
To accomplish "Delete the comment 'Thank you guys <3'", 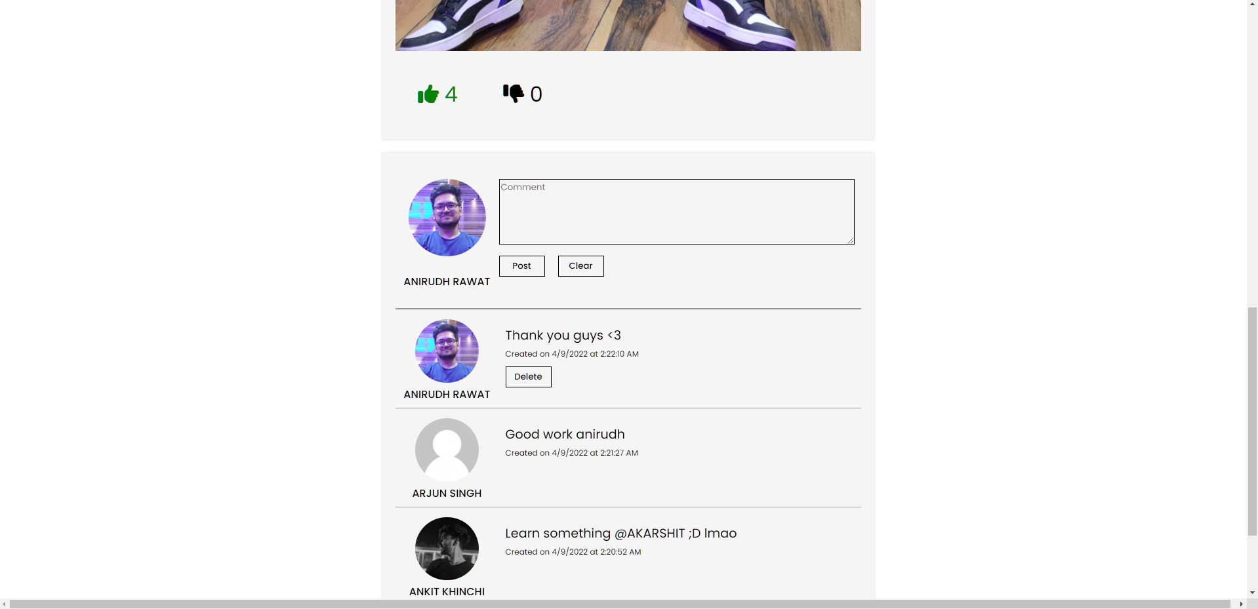I will 528,376.
